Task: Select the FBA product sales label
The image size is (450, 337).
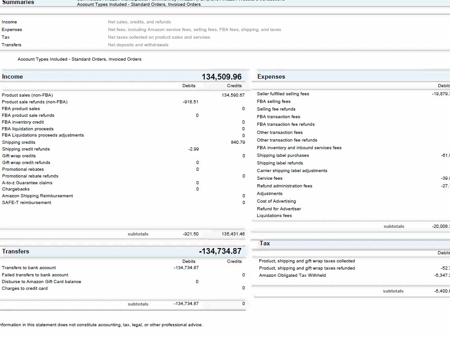Action: point(21,109)
